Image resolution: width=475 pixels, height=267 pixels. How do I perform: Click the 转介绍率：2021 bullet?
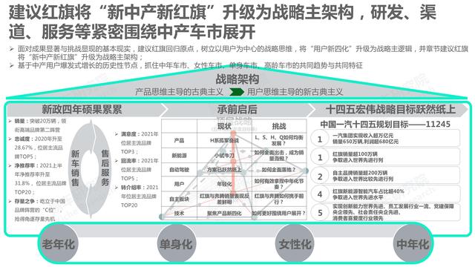[137, 196]
